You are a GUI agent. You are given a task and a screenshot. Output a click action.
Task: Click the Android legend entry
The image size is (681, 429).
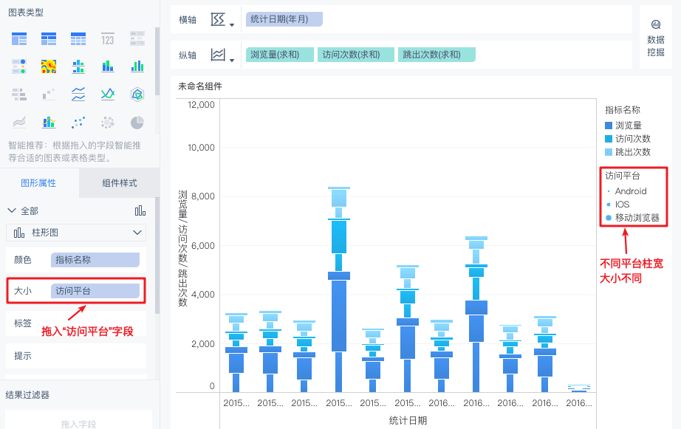coord(626,191)
